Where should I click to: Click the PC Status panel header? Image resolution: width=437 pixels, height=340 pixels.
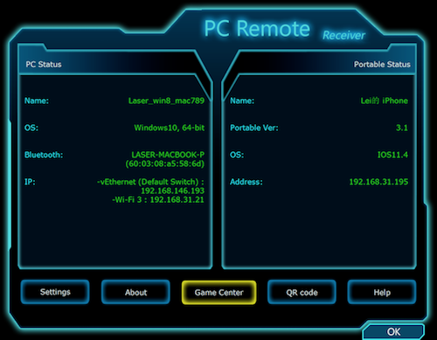[44, 65]
